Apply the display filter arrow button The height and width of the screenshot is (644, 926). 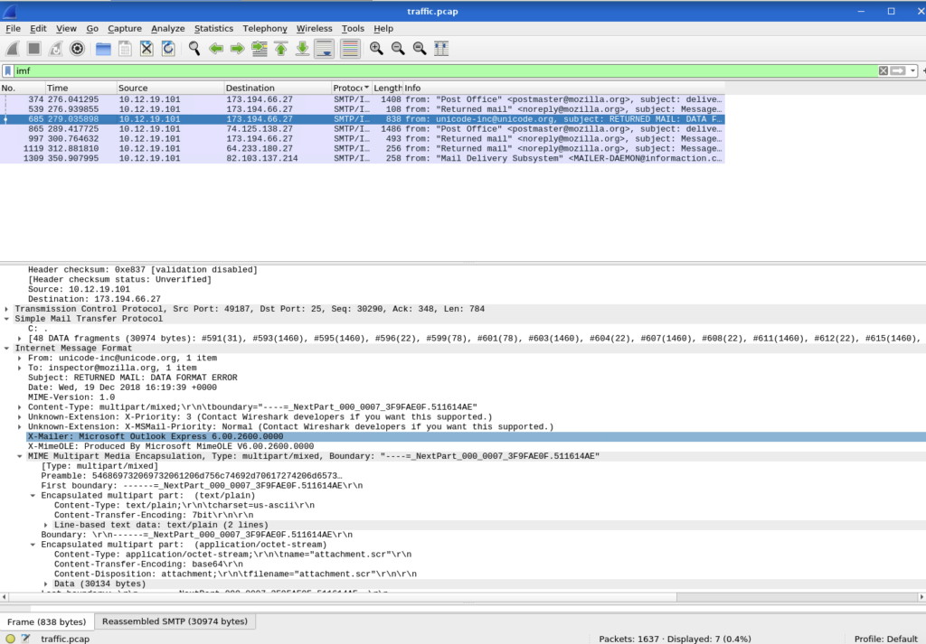898,70
